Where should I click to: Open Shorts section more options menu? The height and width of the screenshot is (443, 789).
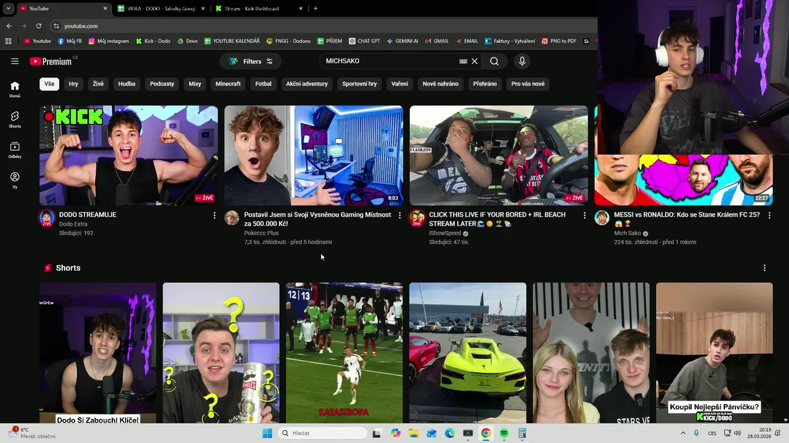764,268
